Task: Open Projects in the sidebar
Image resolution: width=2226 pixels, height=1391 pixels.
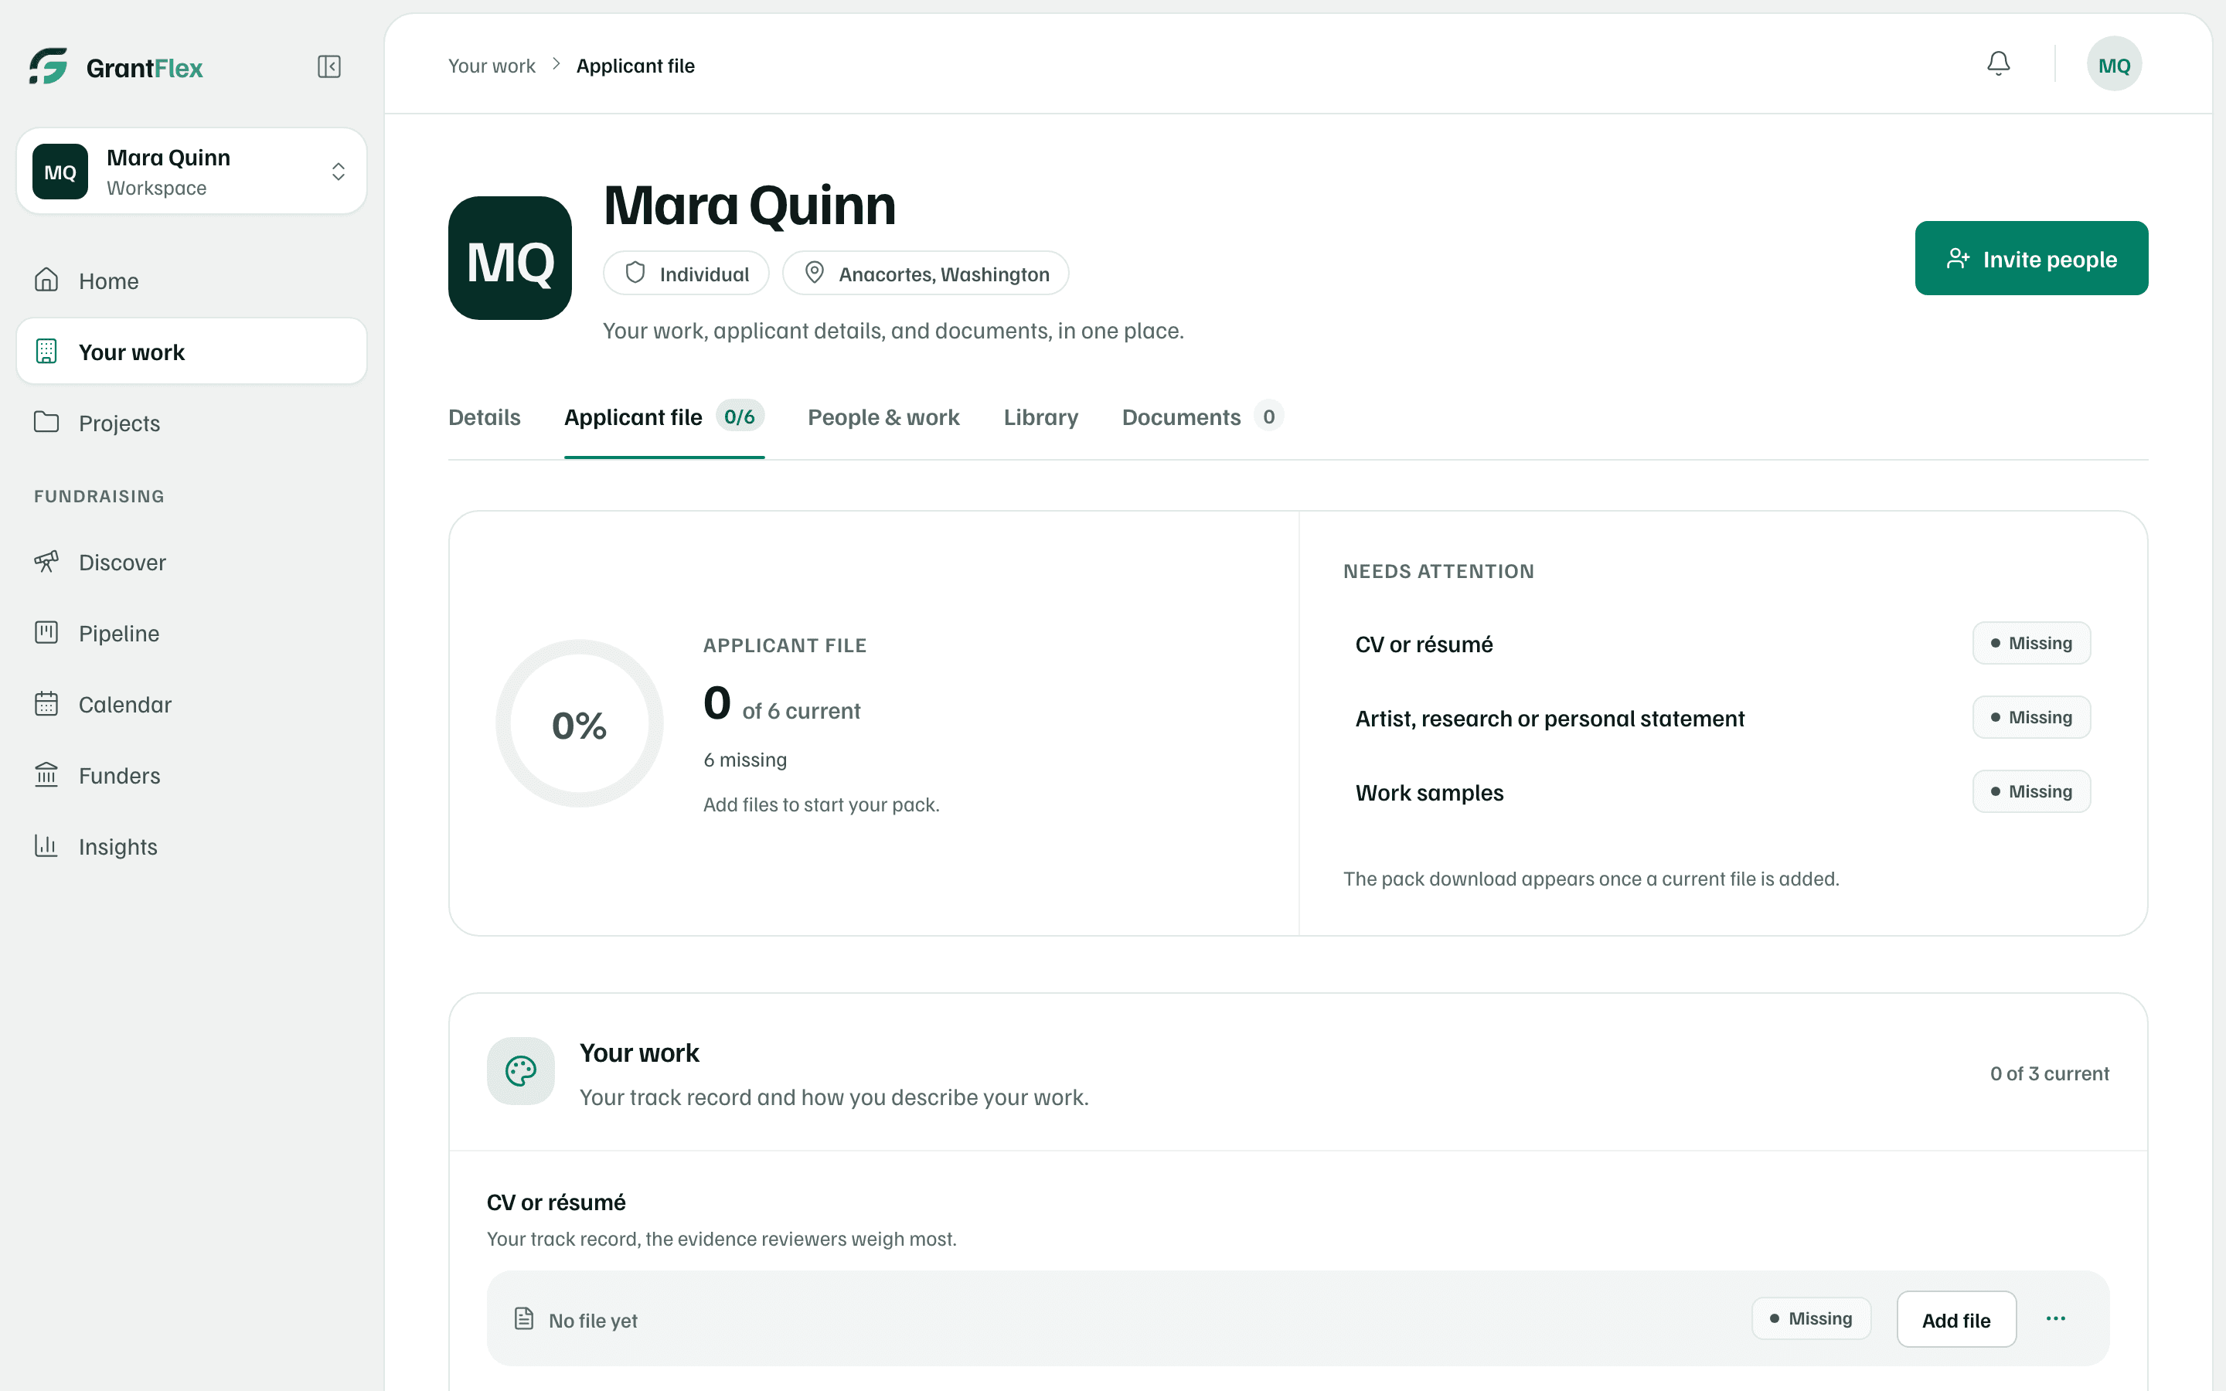Action: click(x=192, y=422)
